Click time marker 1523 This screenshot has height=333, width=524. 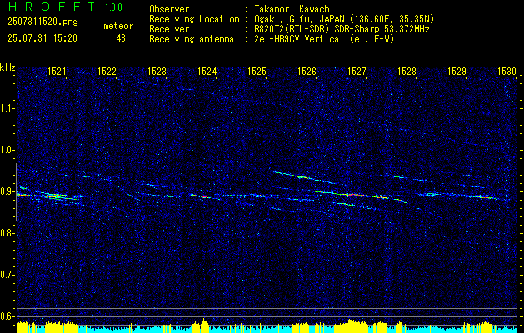click(157, 72)
